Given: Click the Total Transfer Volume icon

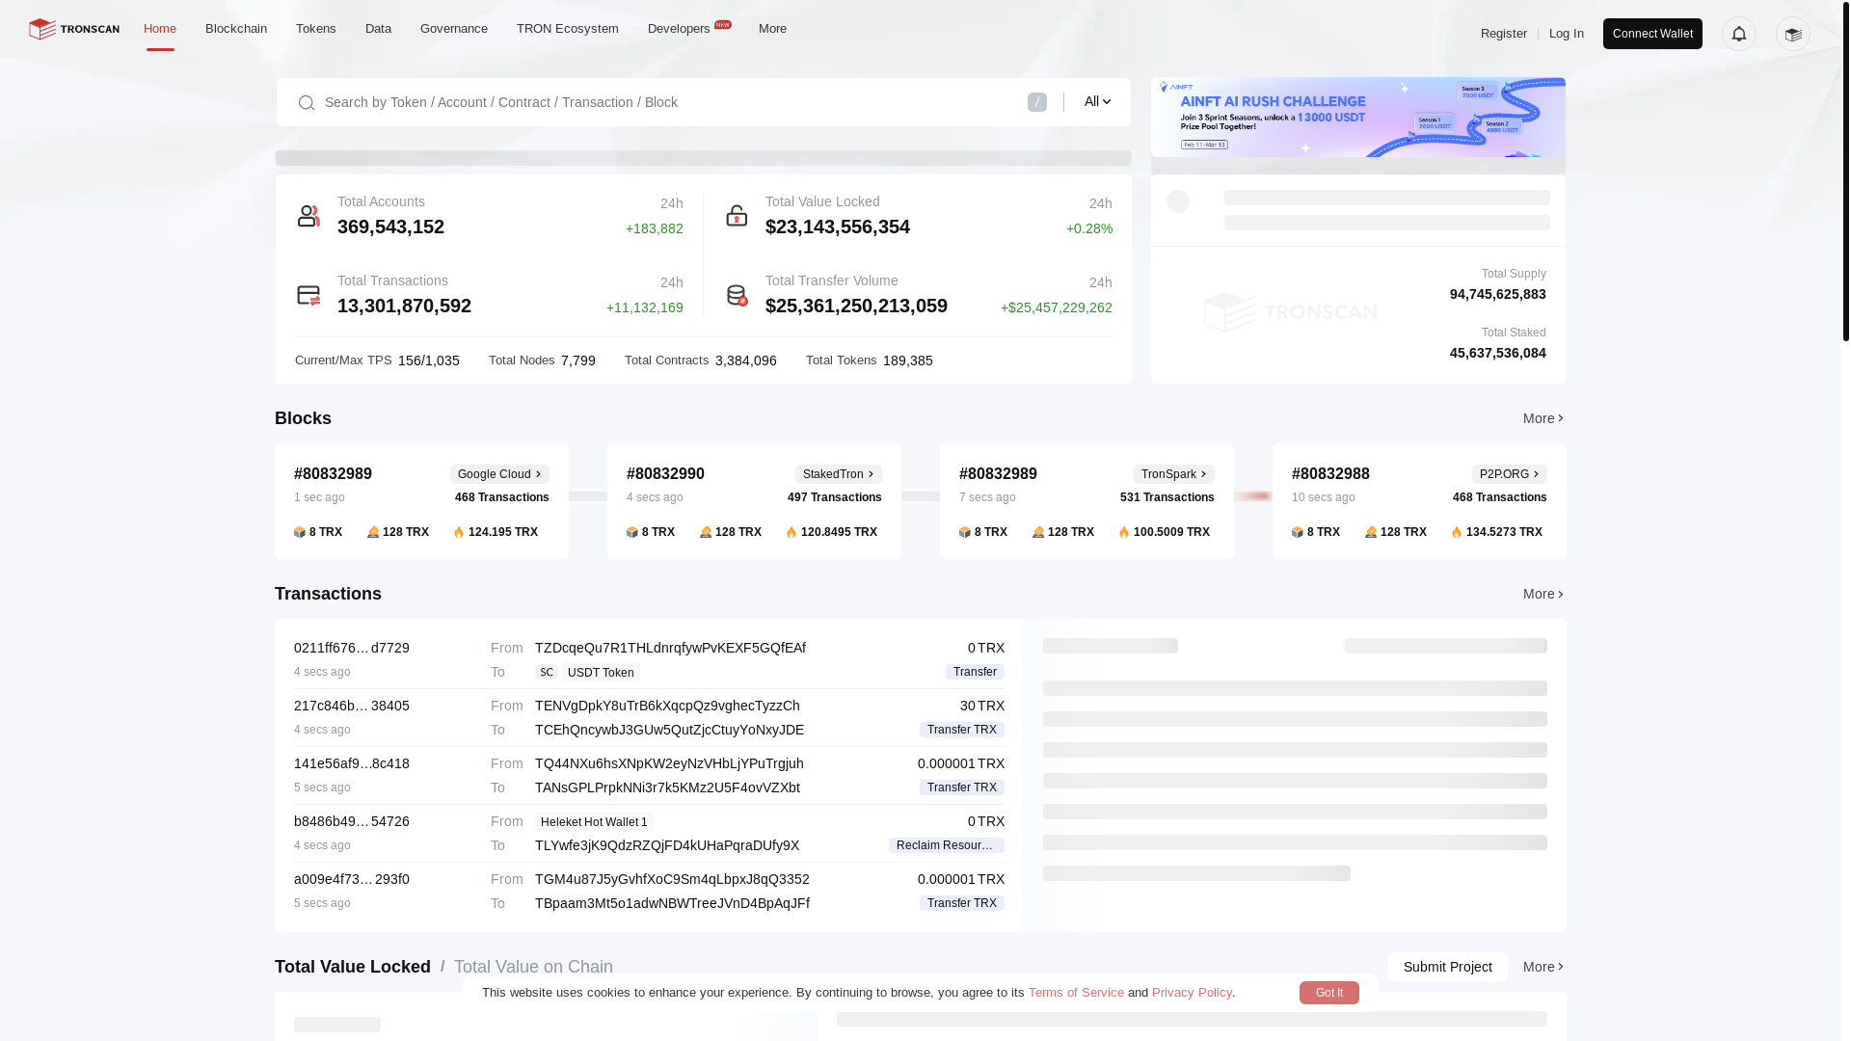Looking at the screenshot, I should click(737, 295).
